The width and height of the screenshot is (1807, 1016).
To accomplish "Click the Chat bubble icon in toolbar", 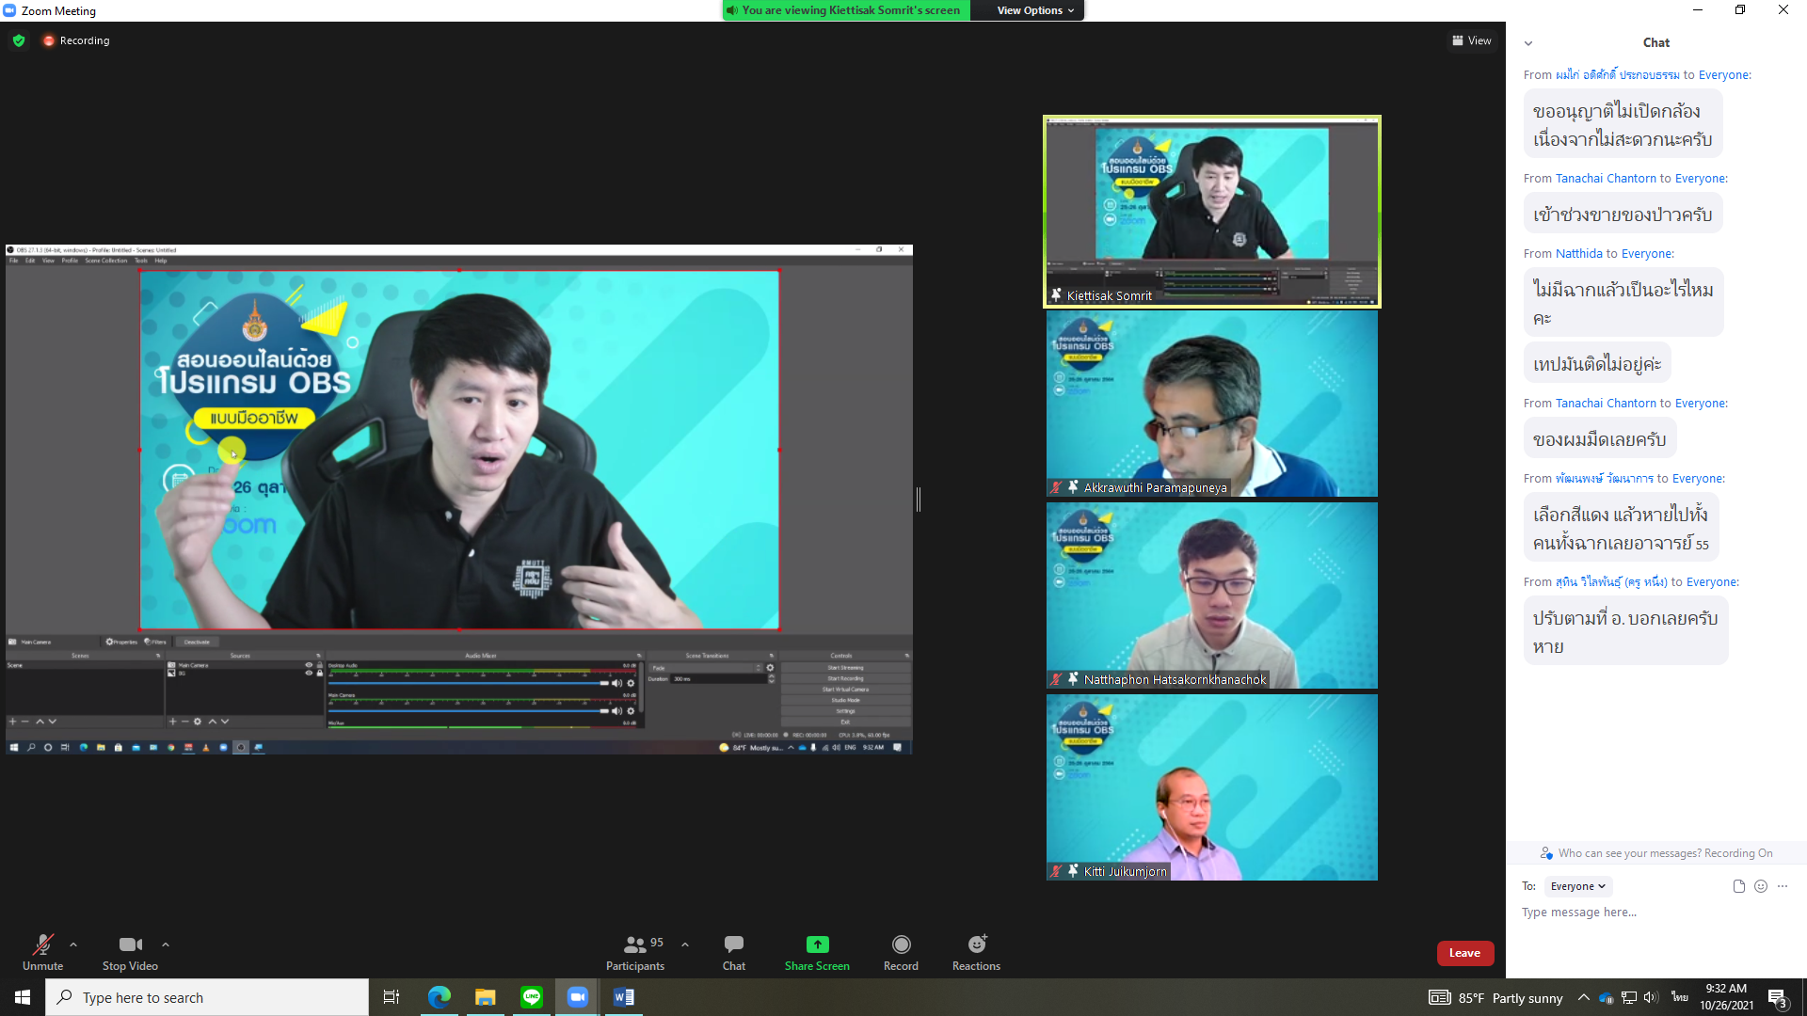I will pyautogui.click(x=734, y=944).
